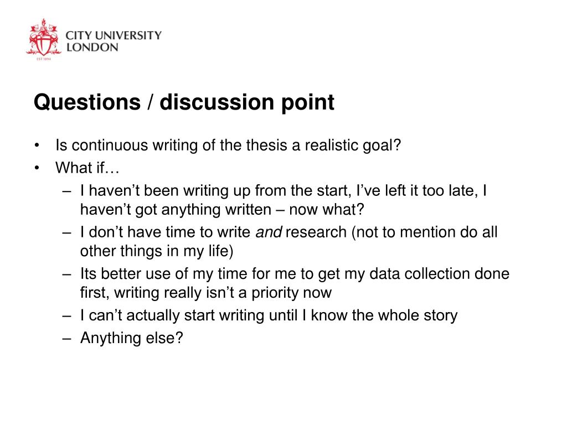
Task: Click the bullet dot before 'What if…'
Action: click(x=37, y=168)
